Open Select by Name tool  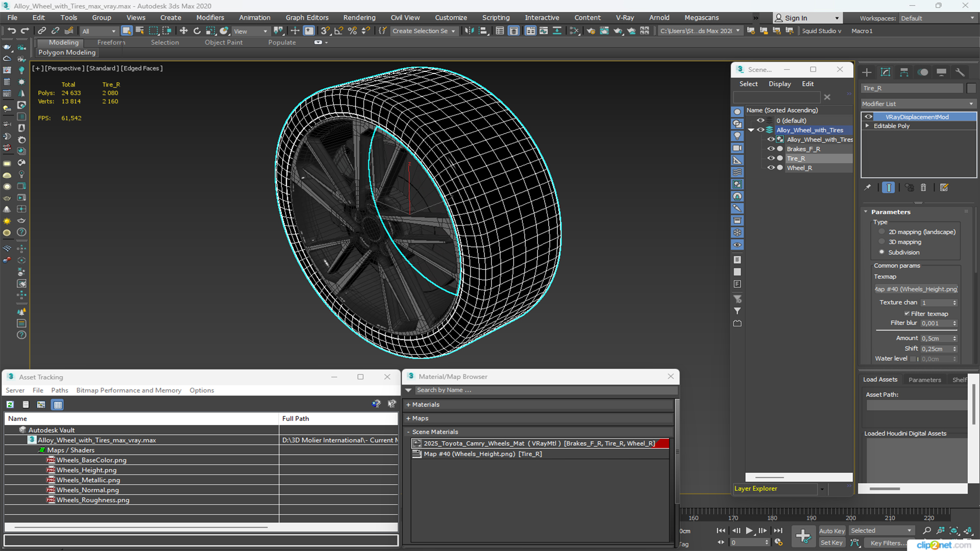click(x=140, y=31)
